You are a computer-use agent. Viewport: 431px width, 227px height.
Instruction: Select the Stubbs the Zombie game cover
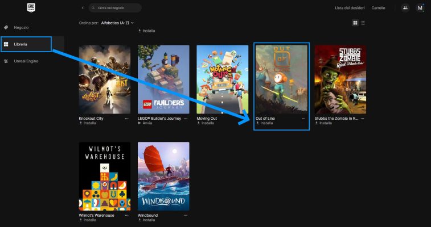[340, 79]
